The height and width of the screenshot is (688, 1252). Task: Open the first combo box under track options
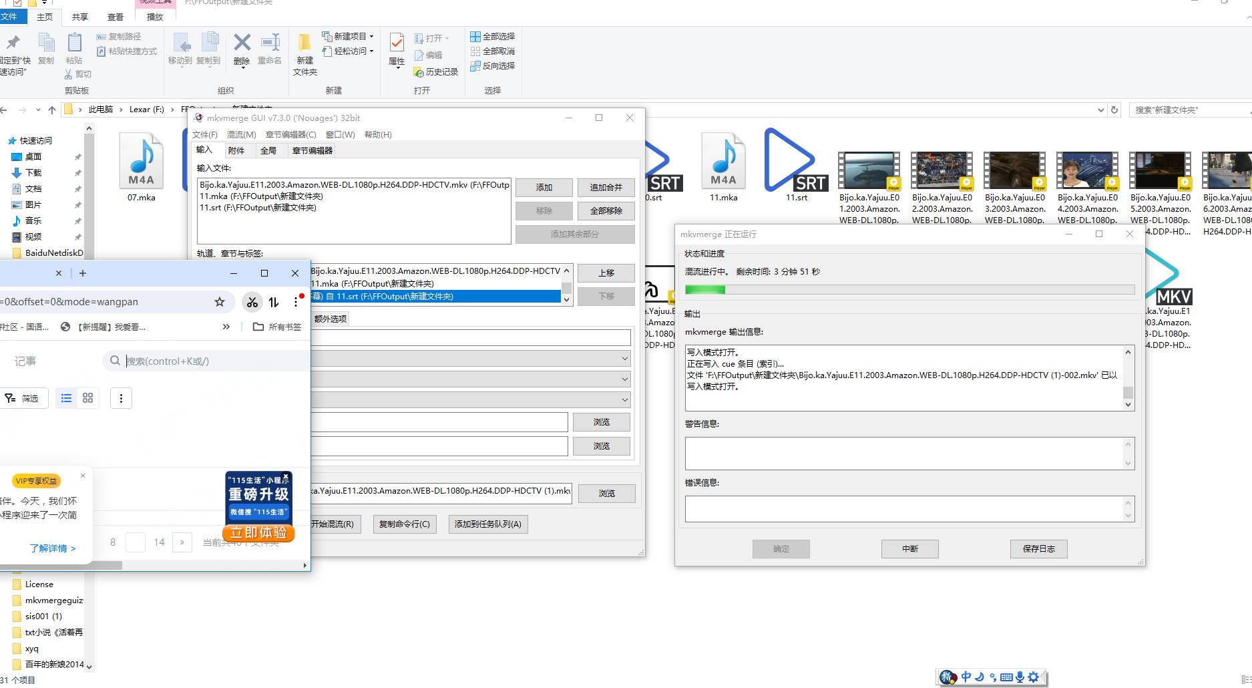pyautogui.click(x=470, y=359)
